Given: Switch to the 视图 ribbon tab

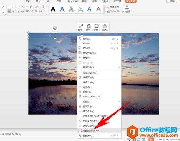Looking at the screenshot, I should 95,1.
